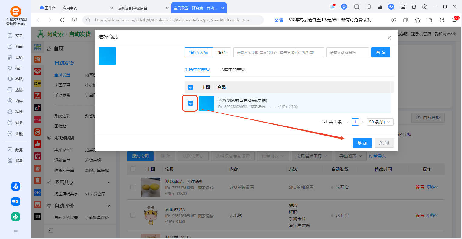This screenshot has height=239, width=462.
Task: Select the 仓库中的宝贝 tab
Action: (x=232, y=70)
